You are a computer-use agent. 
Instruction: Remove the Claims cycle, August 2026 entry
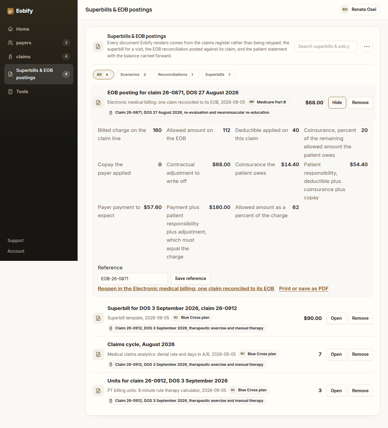click(x=360, y=354)
